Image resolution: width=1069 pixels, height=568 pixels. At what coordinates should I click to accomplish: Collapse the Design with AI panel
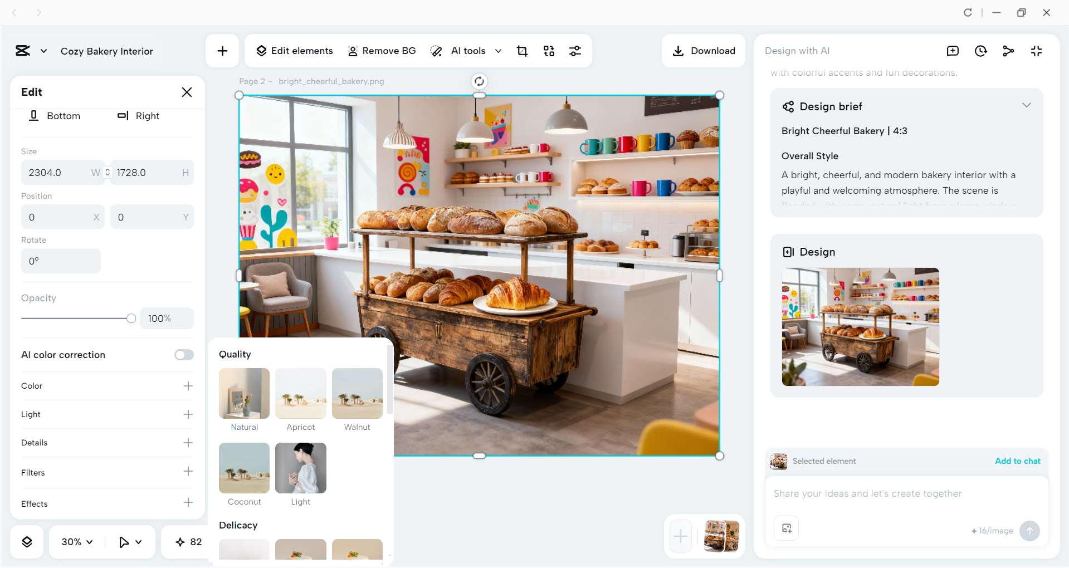click(x=1036, y=51)
